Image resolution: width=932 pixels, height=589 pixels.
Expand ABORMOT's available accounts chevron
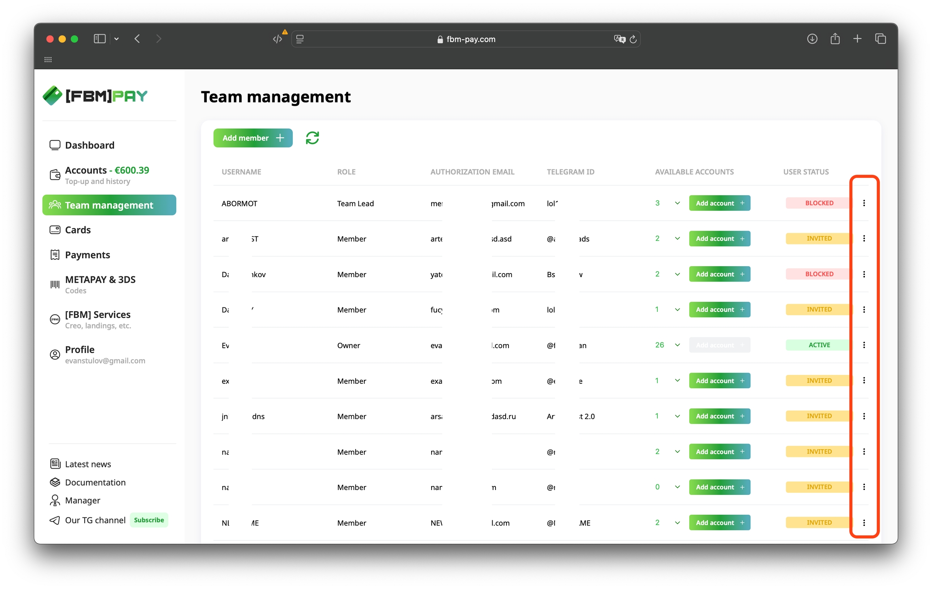[x=677, y=203]
